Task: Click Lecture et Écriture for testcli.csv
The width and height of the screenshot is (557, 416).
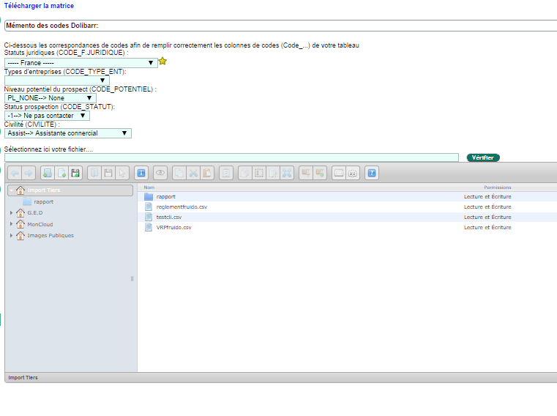Action: (x=487, y=217)
